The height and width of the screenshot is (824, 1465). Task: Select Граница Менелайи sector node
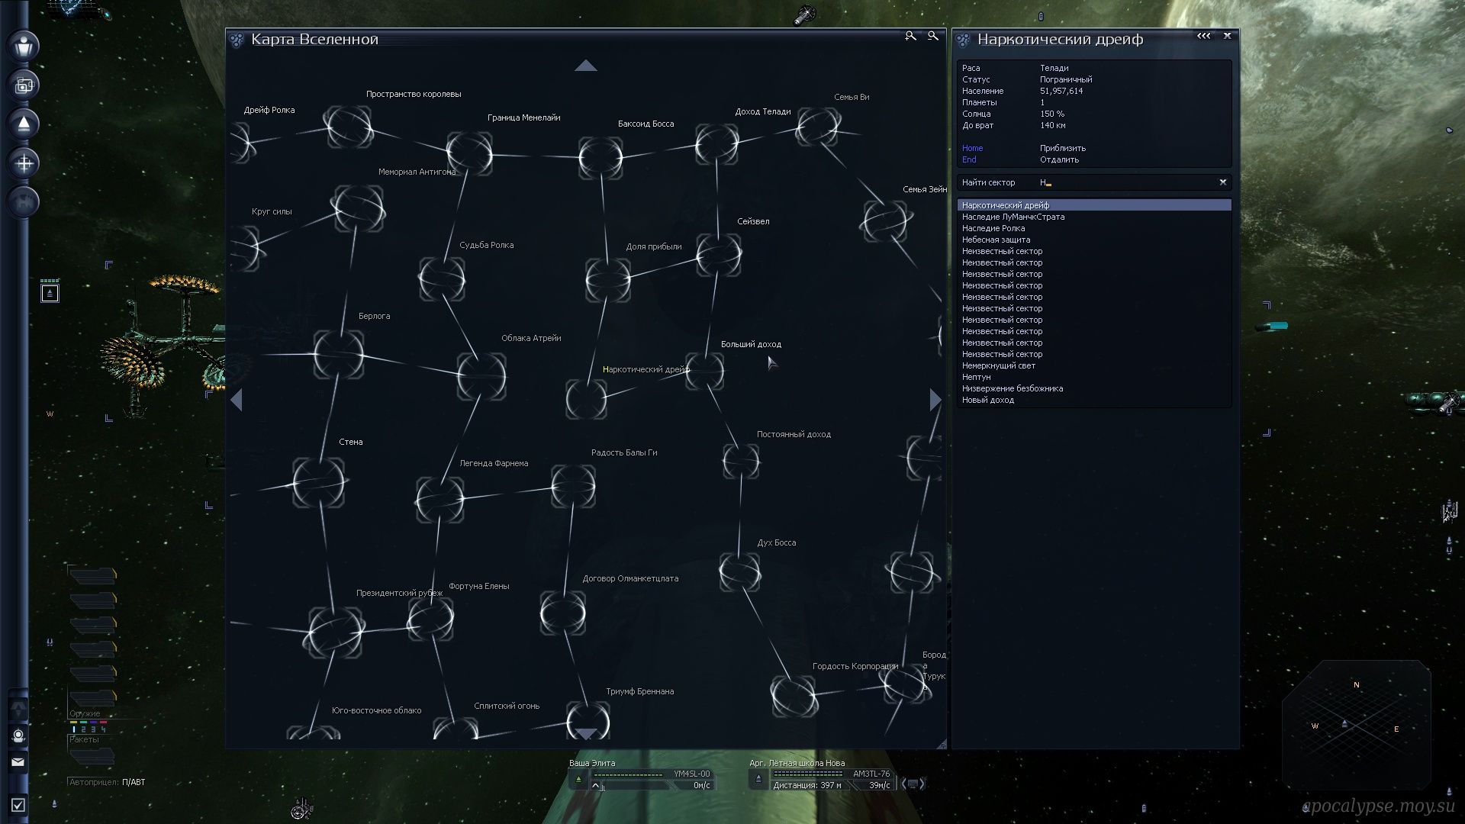[469, 153]
